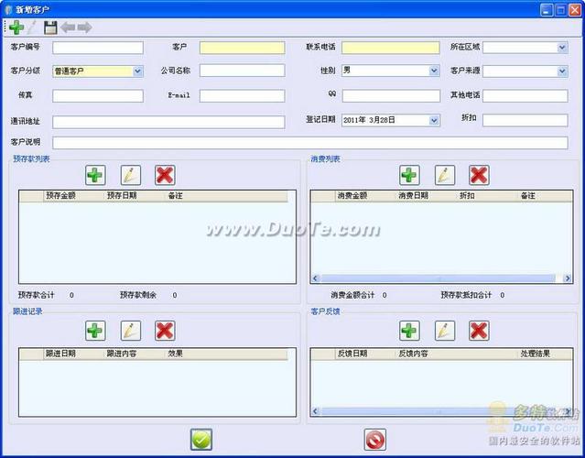Image resolution: width=585 pixels, height=458 pixels.
Task: Open the 客户分级 dropdown showing 普通客户
Action: pyautogui.click(x=137, y=71)
